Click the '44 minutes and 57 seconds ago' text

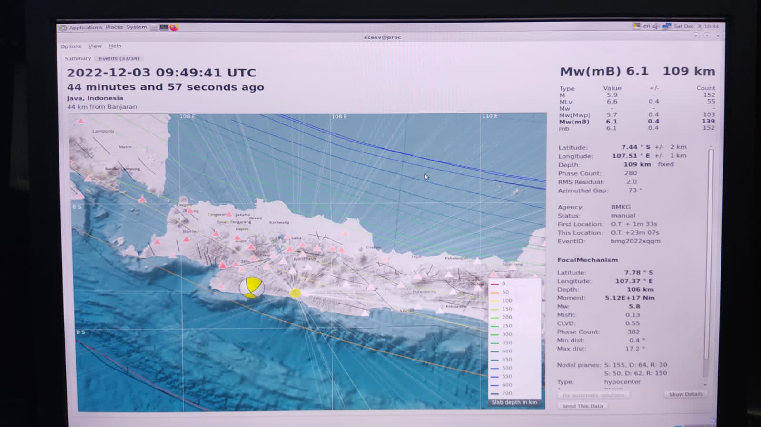click(x=166, y=87)
